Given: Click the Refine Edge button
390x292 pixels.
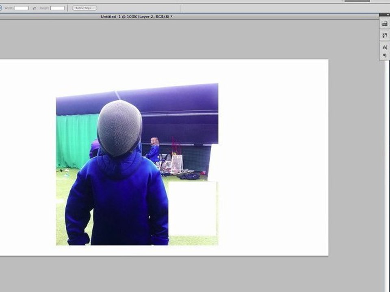Looking at the screenshot, I should tap(84, 8).
